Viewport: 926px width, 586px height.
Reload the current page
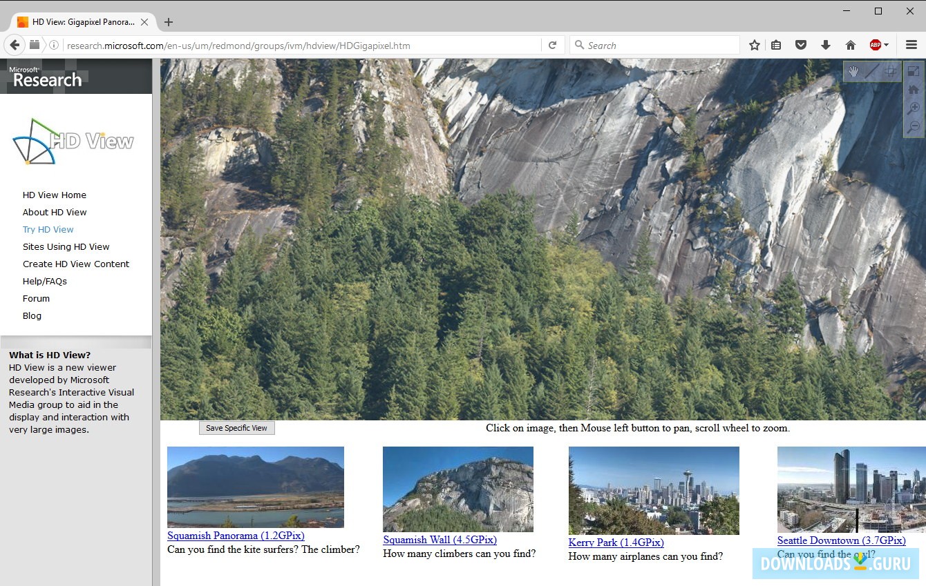[x=553, y=46]
